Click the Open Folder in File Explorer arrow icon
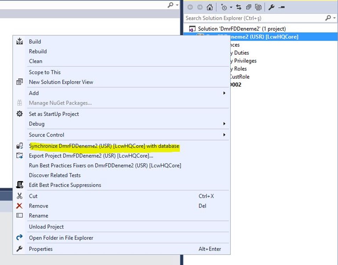The width and height of the screenshot is (338, 265). click(x=19, y=237)
